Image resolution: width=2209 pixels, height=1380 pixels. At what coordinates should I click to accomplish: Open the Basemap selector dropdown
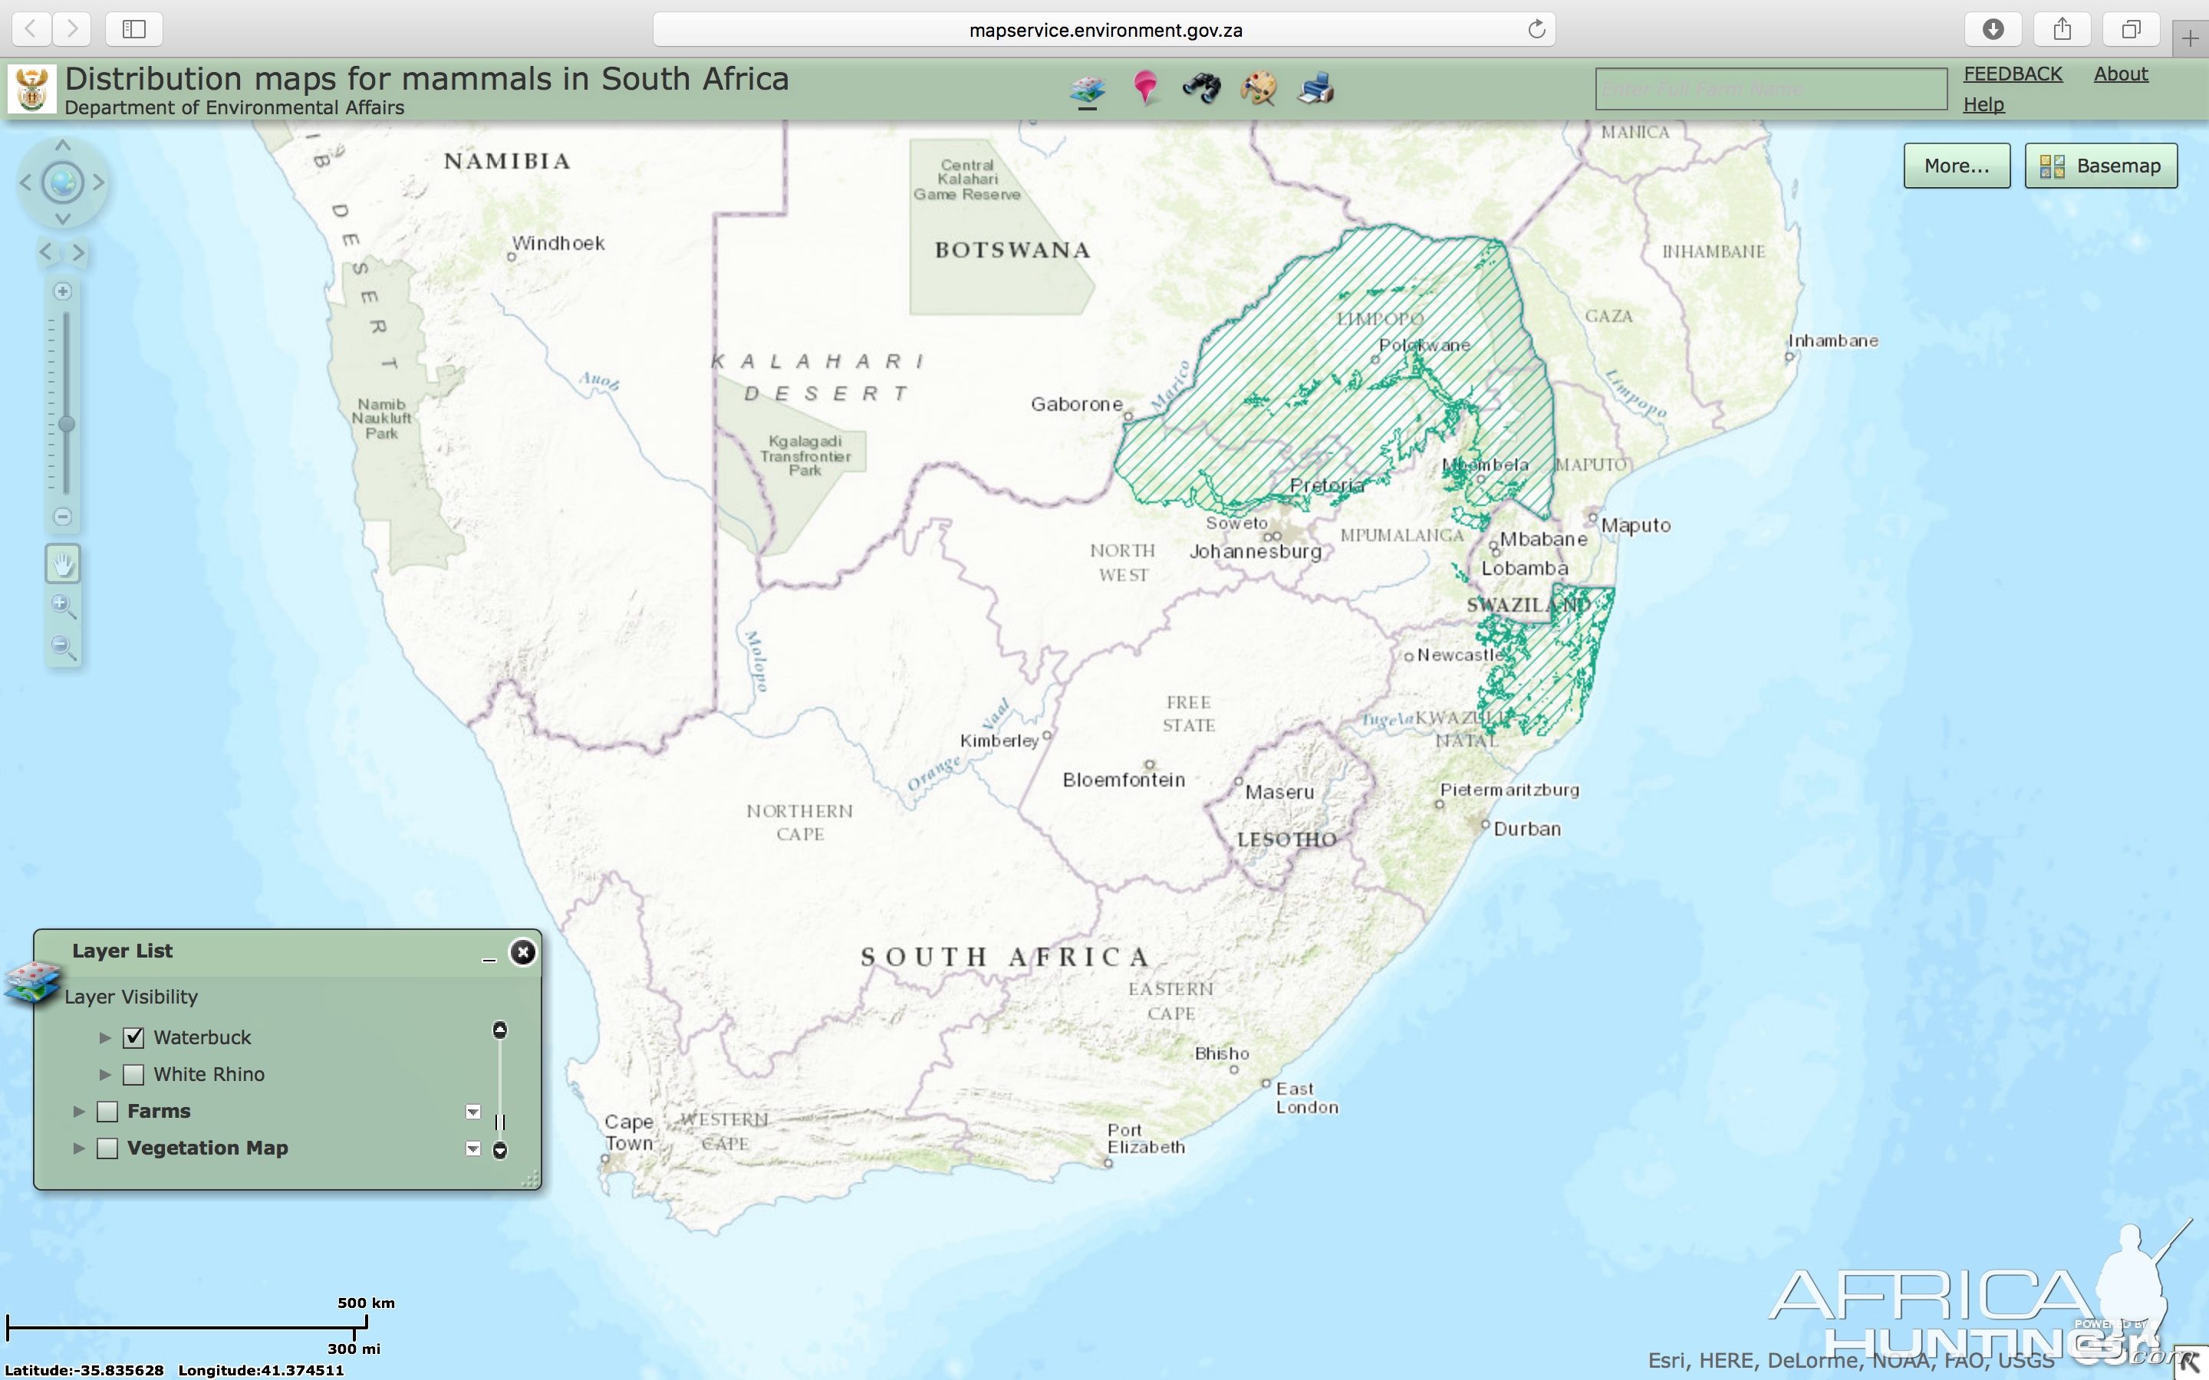tap(2101, 164)
